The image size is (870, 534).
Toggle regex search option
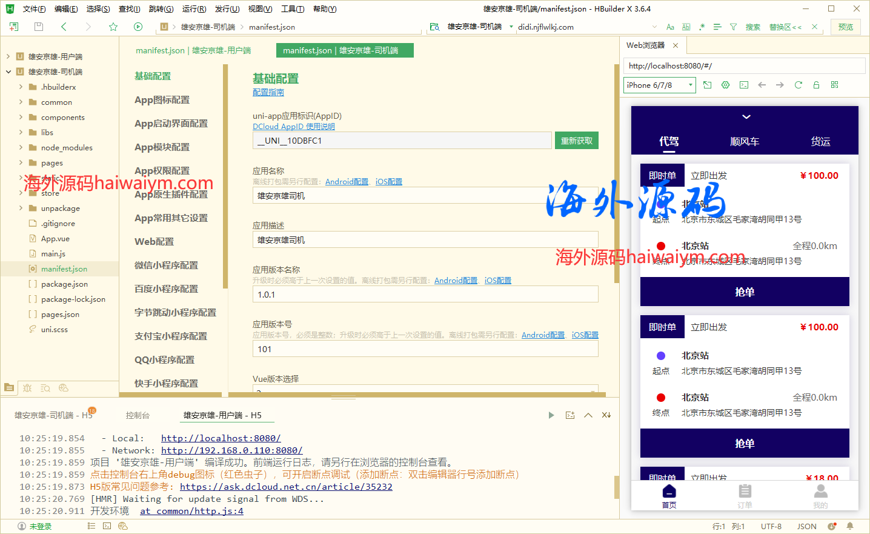[x=702, y=27]
